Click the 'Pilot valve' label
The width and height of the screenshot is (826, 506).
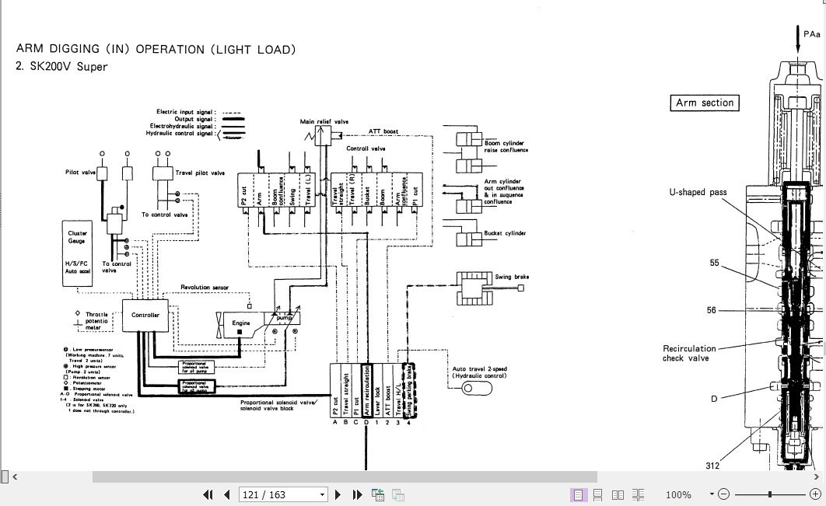pos(80,173)
